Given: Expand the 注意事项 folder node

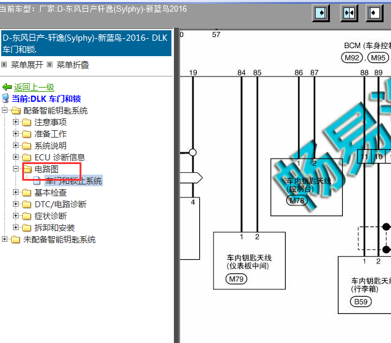Looking at the screenshot, I should point(15,122).
